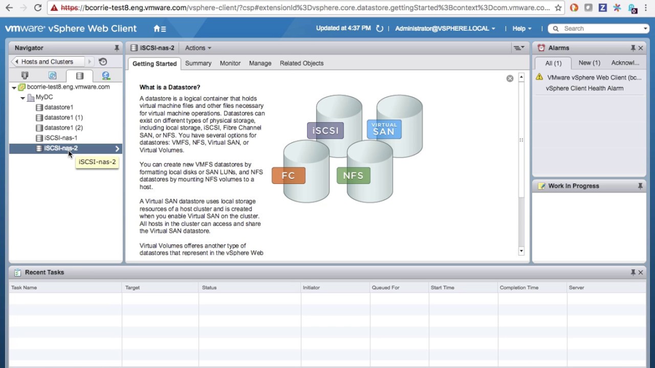Open the DuckDuckGo browser extension
Screen dimensions: 655x368
[574, 8]
